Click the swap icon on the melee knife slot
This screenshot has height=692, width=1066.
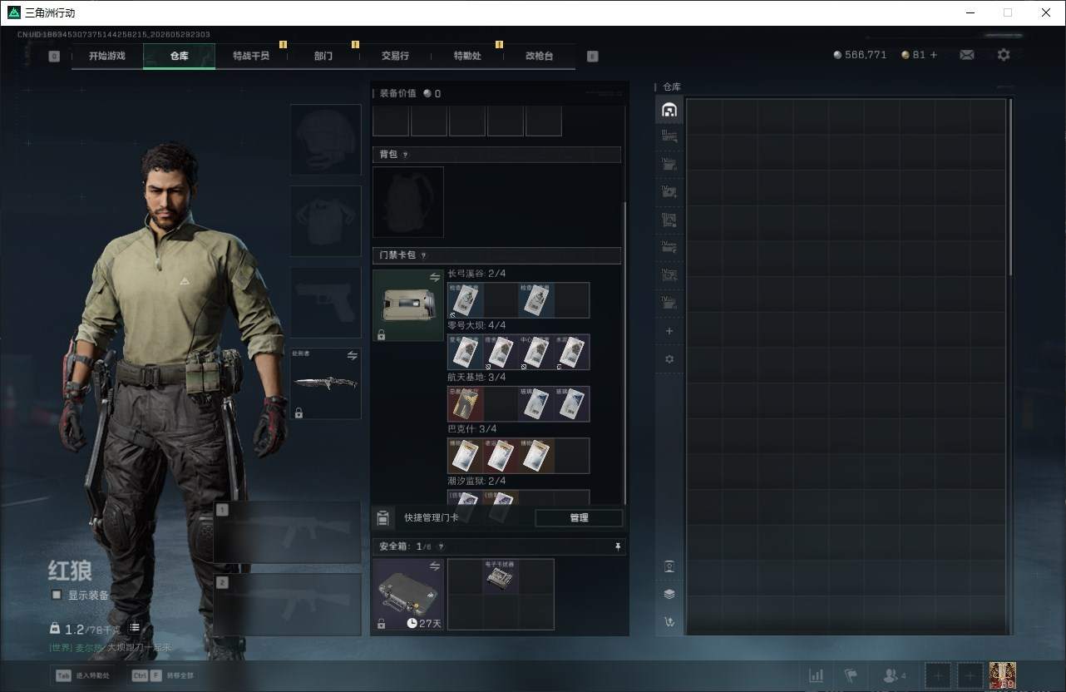[353, 356]
